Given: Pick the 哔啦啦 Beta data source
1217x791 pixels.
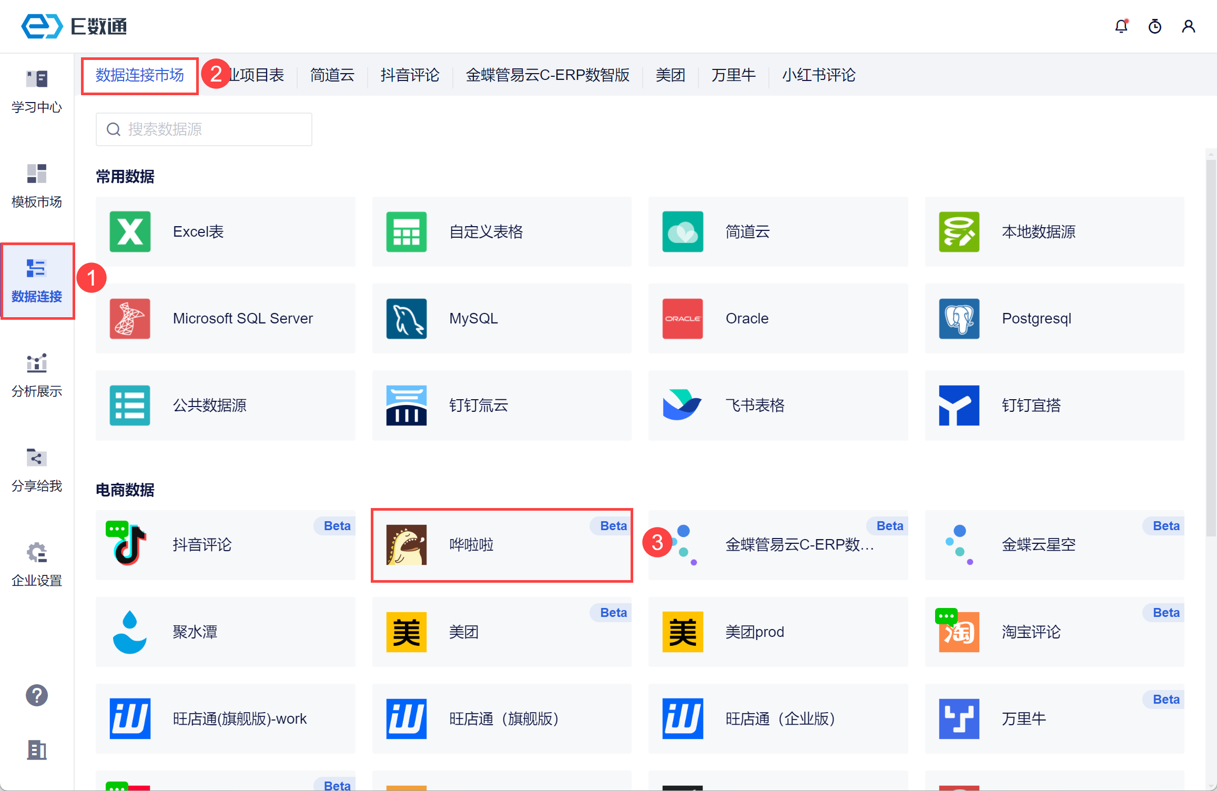Looking at the screenshot, I should click(x=502, y=545).
